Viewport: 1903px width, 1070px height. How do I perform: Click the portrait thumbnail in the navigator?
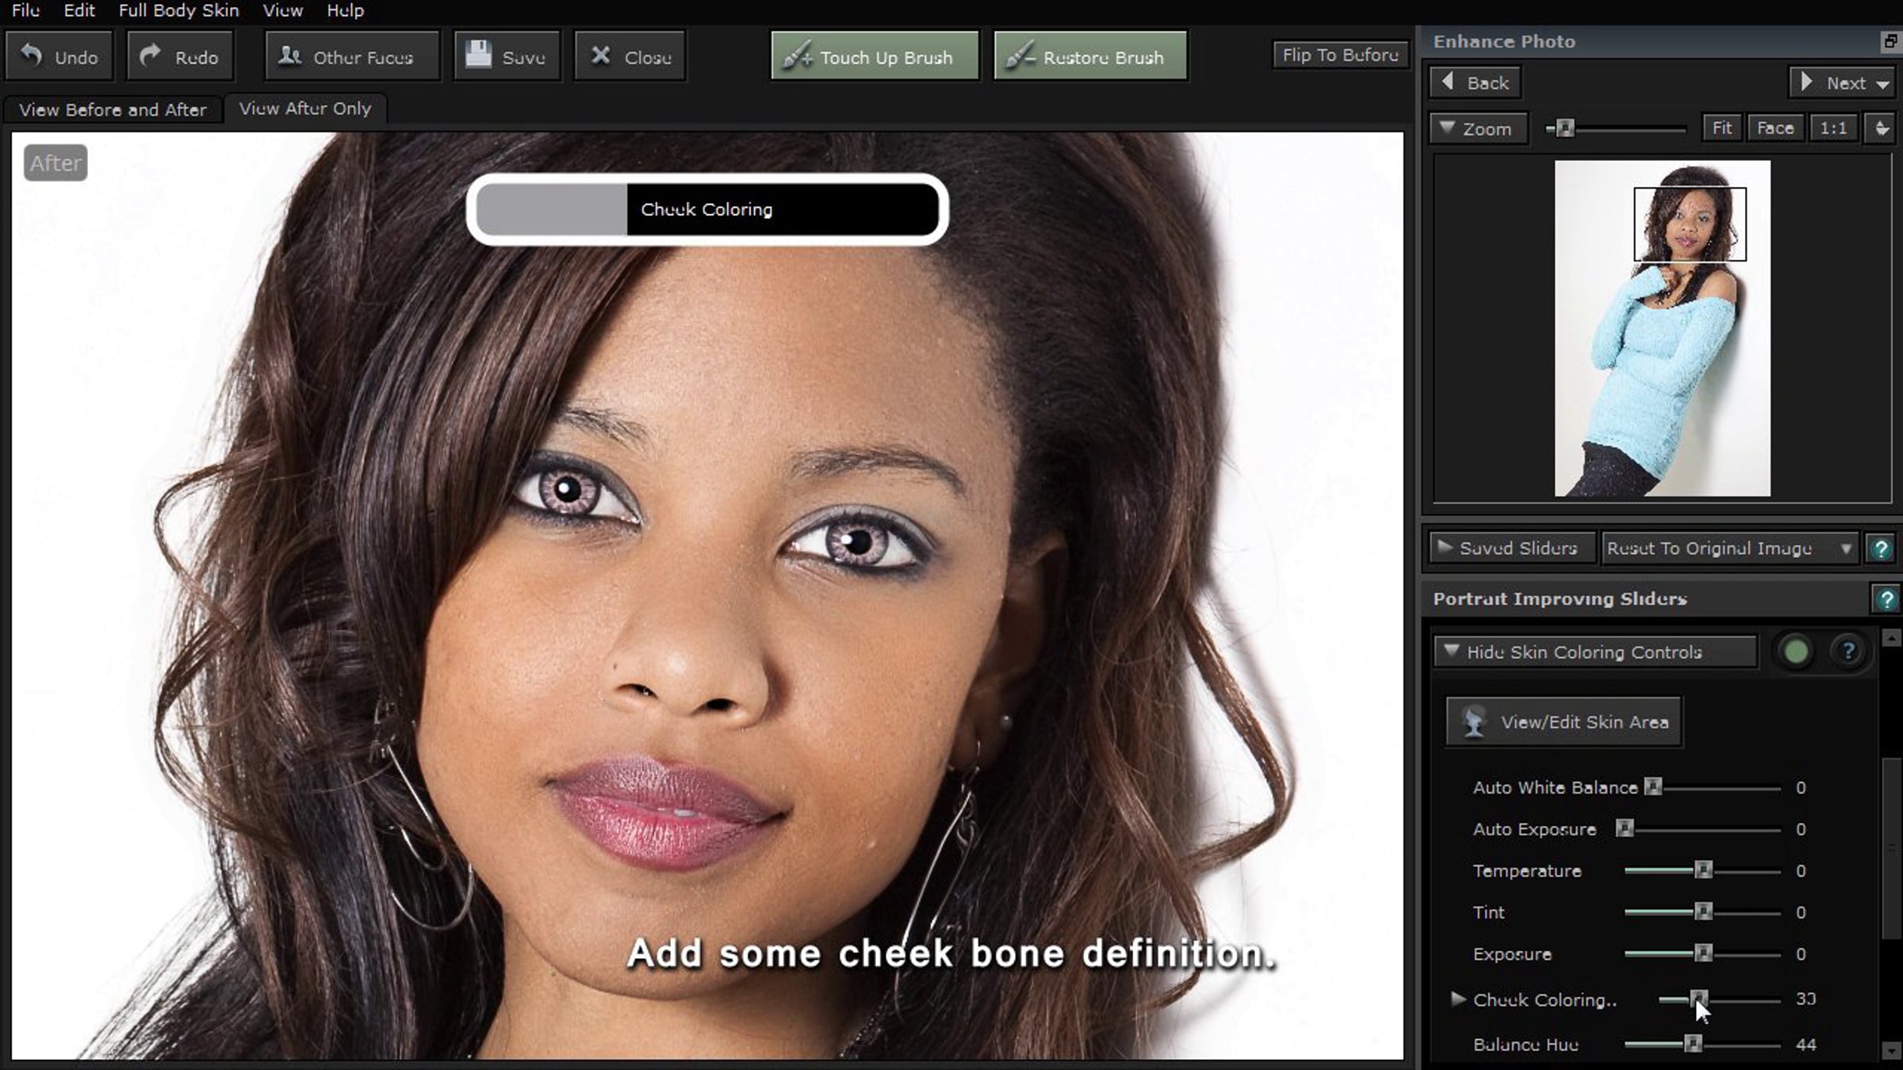pos(1662,329)
